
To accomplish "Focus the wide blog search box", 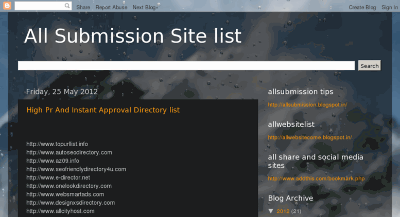I will [x=186, y=66].
